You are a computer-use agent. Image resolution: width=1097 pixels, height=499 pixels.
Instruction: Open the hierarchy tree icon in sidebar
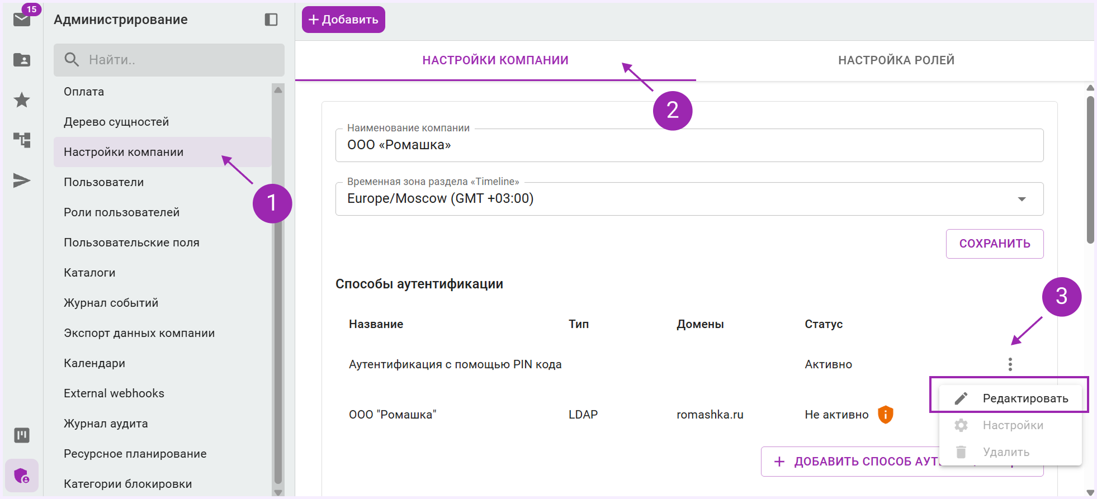click(x=22, y=140)
